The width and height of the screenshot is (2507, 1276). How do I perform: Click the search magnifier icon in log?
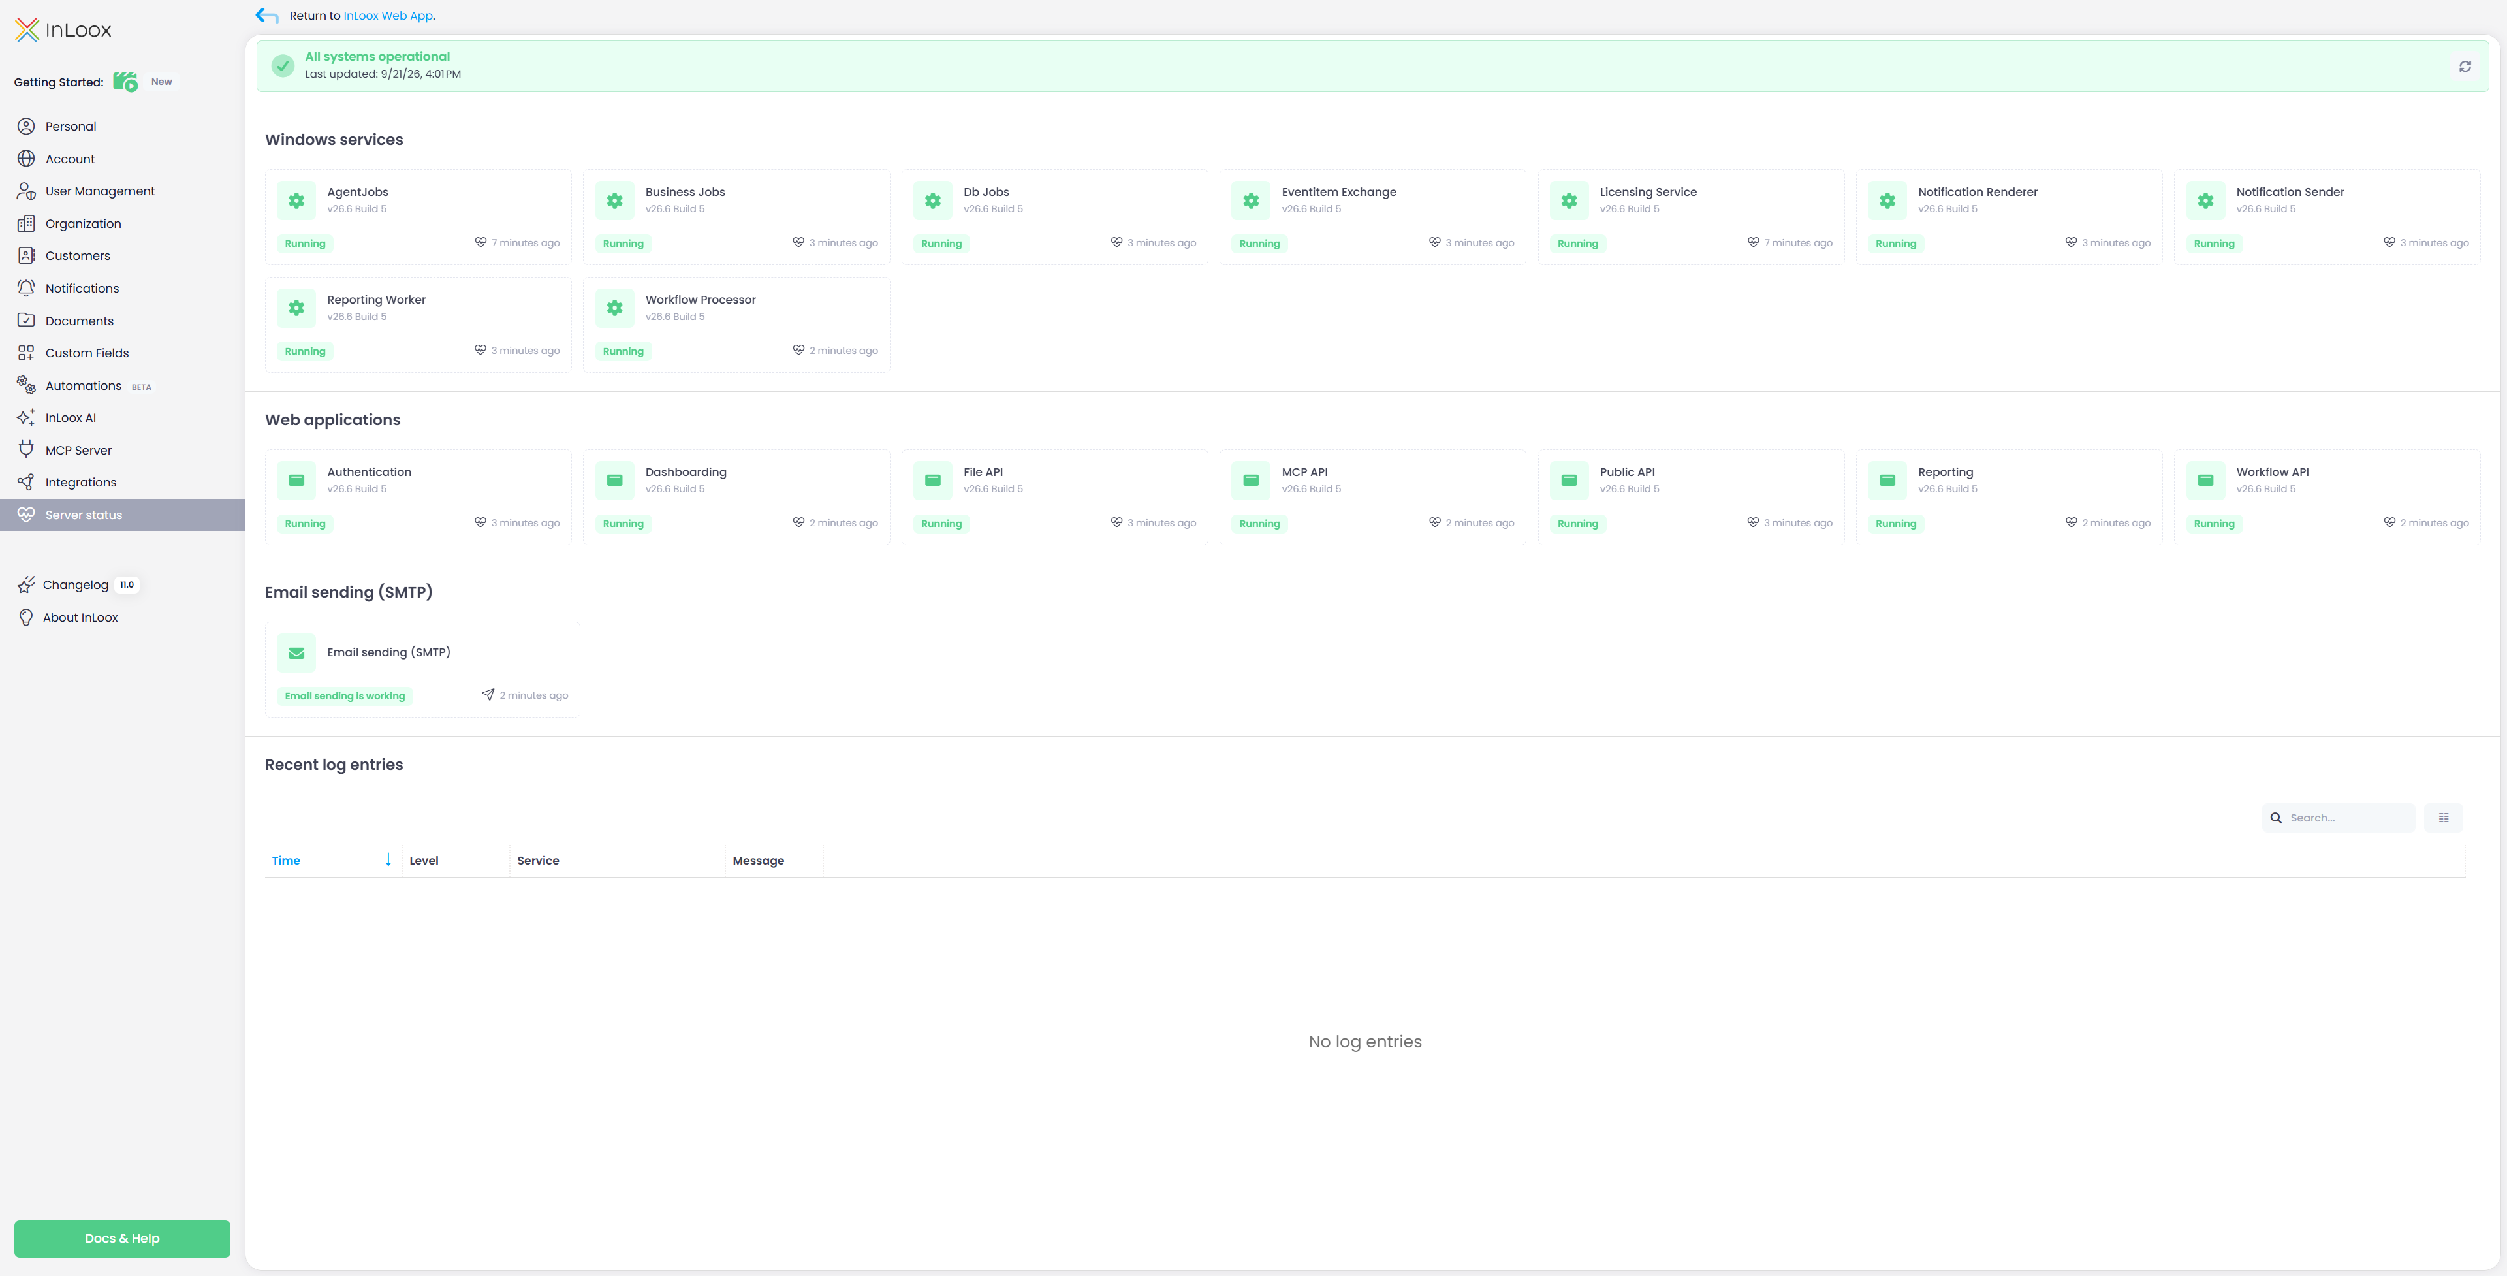tap(2277, 818)
